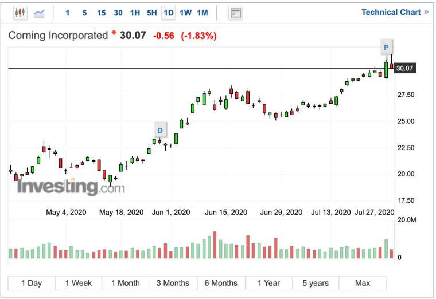Select the 1W interval
This screenshot has width=436, height=299.
pyautogui.click(x=185, y=13)
